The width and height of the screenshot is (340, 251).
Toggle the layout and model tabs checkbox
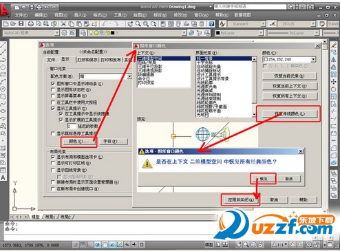pyautogui.click(x=53, y=157)
